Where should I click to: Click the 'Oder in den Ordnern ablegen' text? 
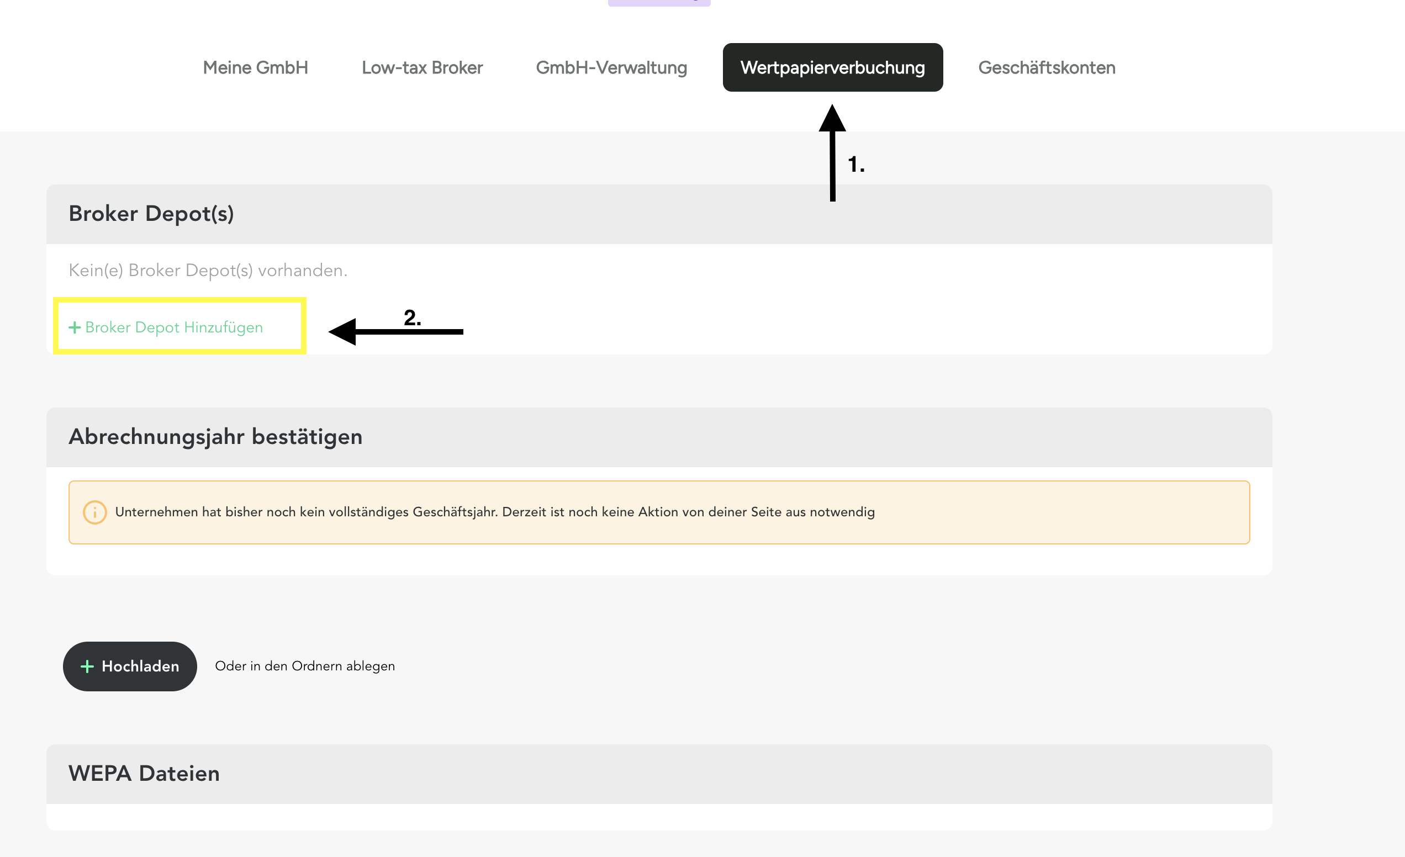(304, 666)
